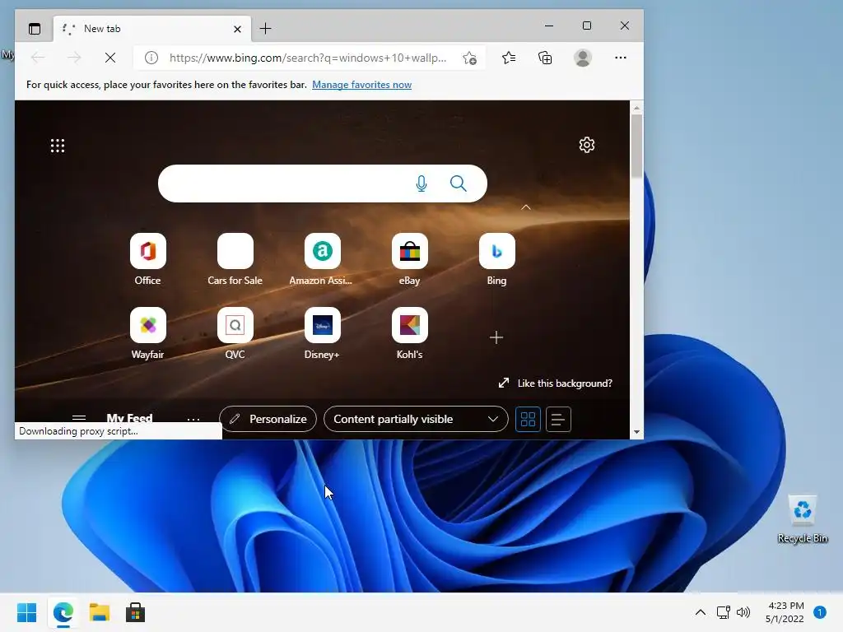Open the Cars for Sale quick link
This screenshot has height=632, width=843.
tap(235, 259)
